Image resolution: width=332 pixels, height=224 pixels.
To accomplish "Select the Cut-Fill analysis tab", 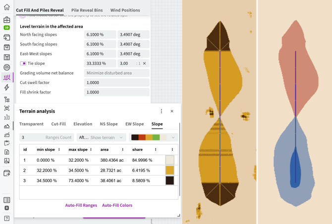I will coord(58,124).
